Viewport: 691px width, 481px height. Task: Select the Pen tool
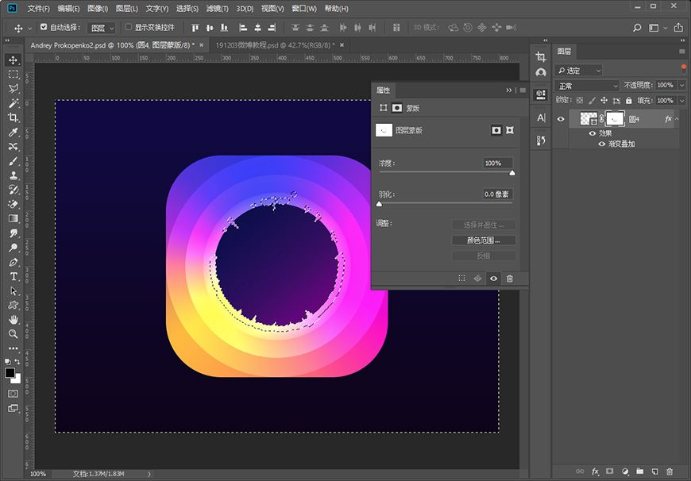[x=14, y=262]
